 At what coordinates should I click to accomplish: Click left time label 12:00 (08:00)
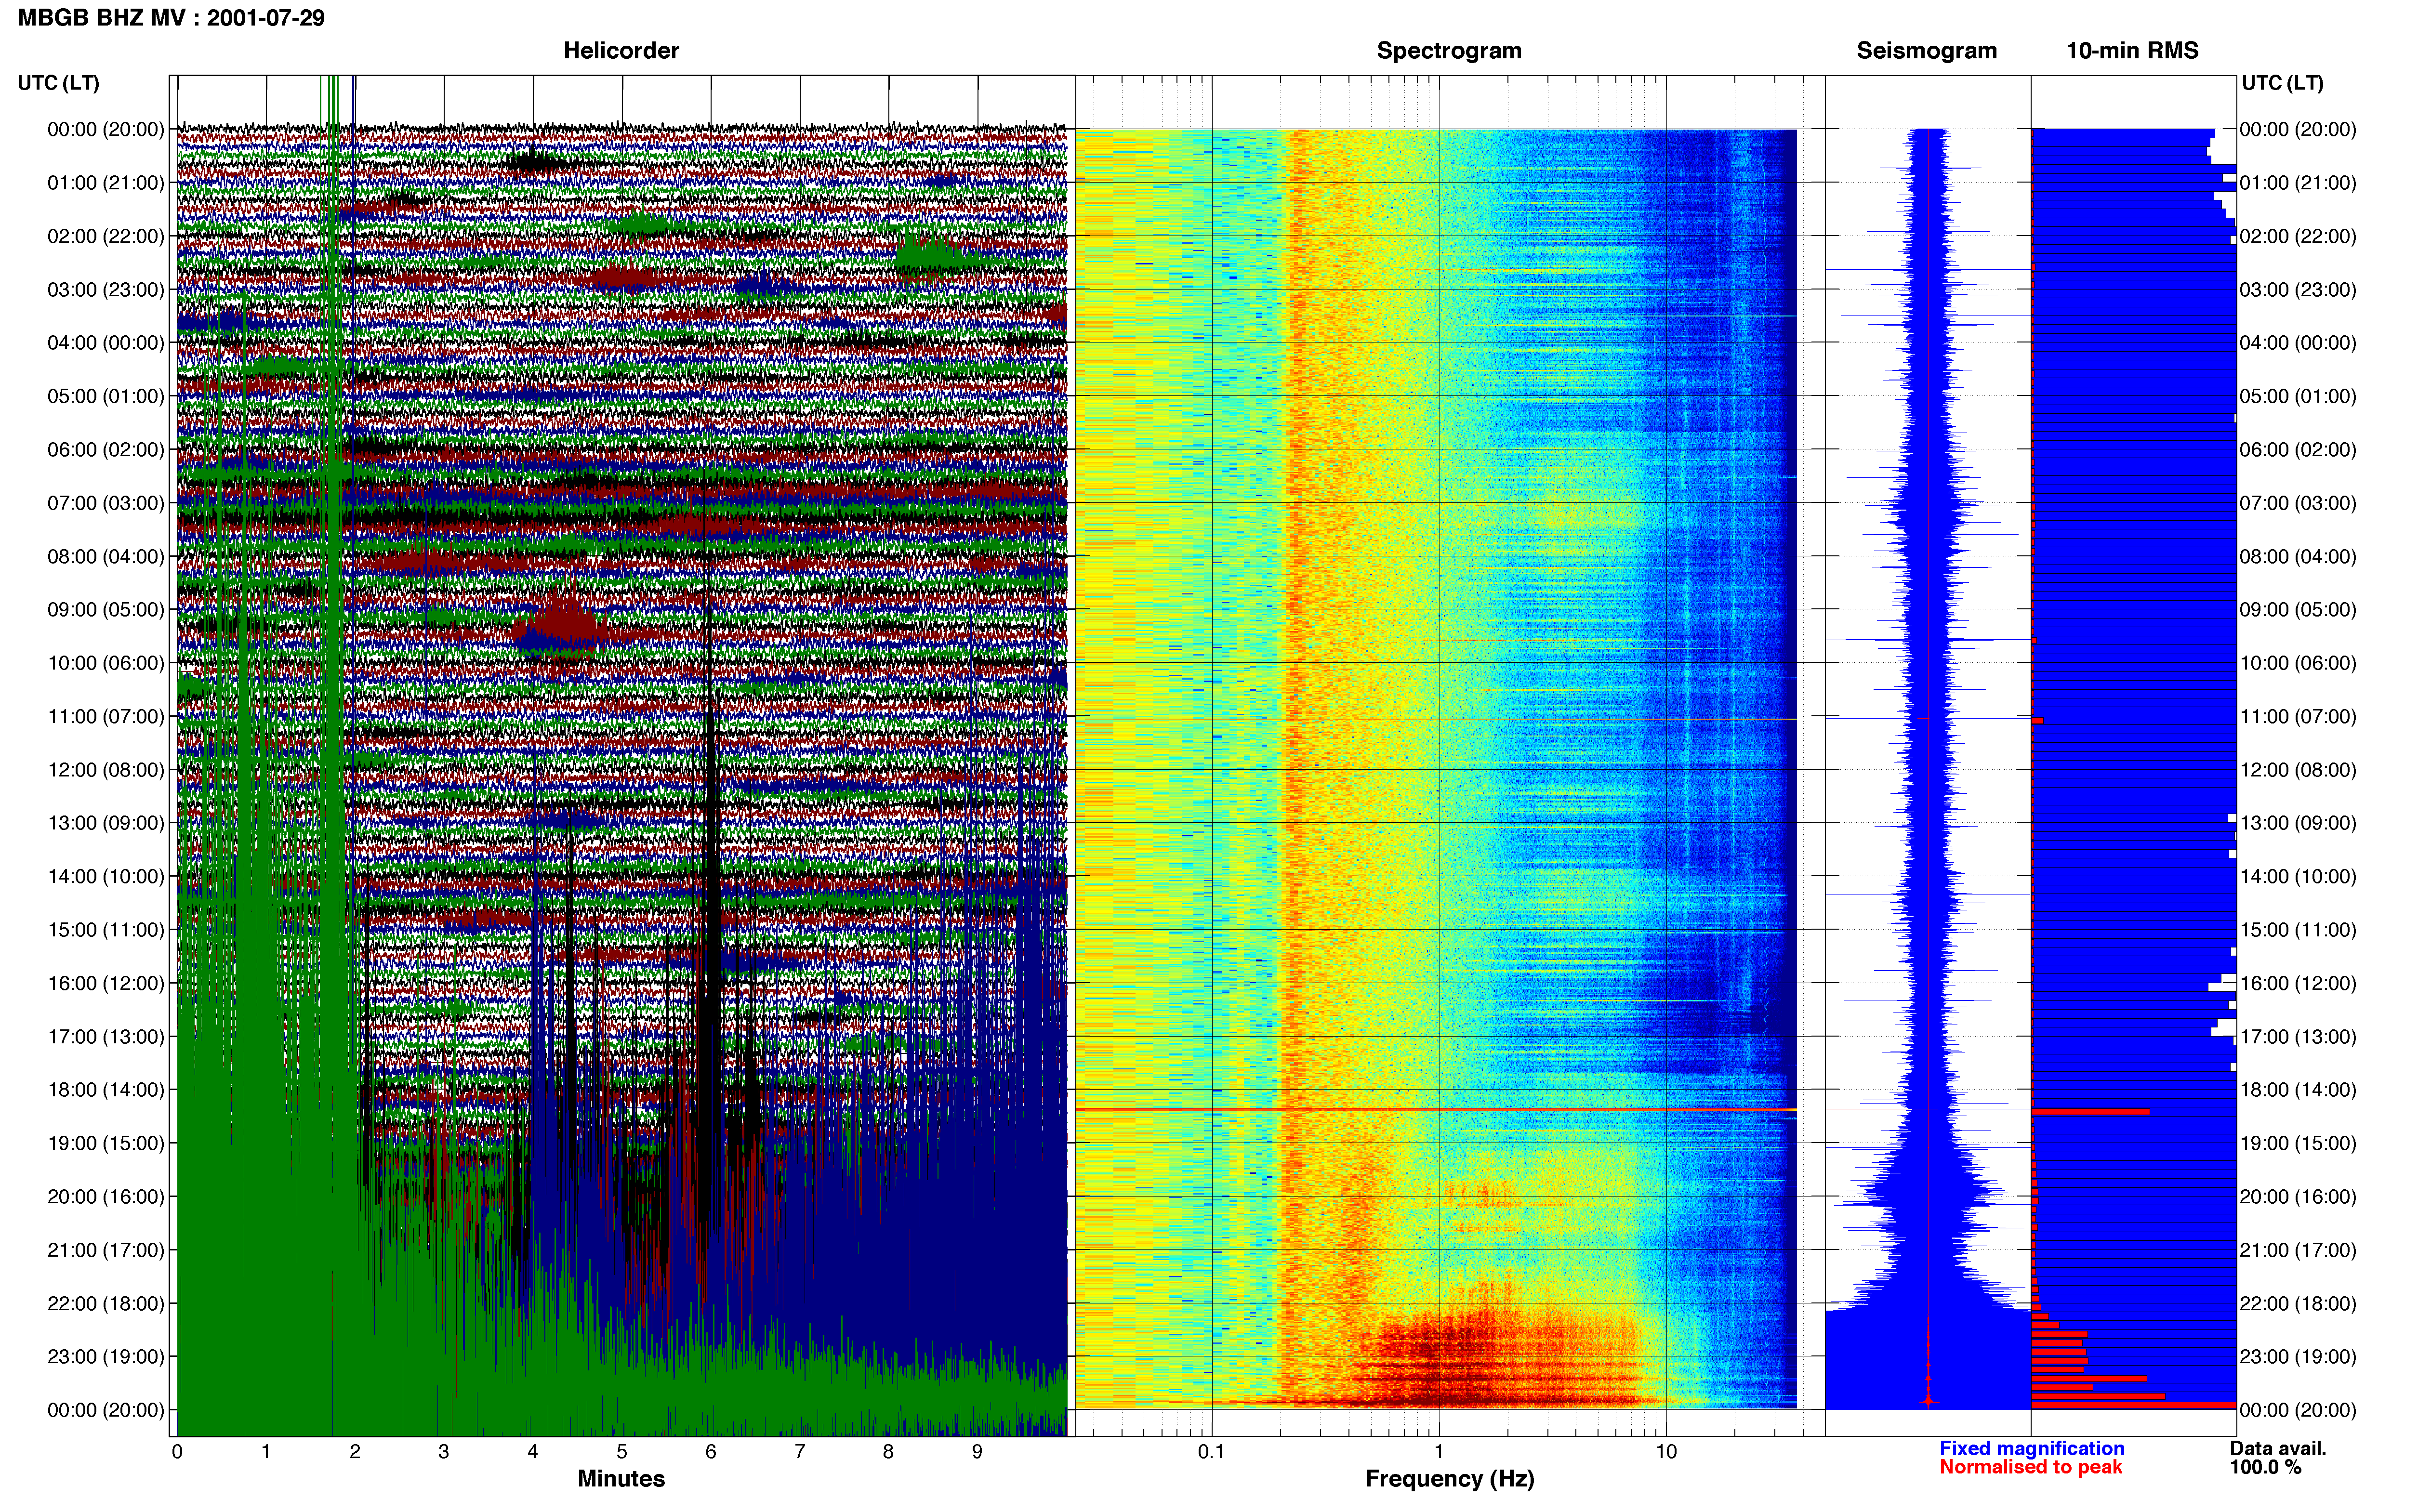106,770
